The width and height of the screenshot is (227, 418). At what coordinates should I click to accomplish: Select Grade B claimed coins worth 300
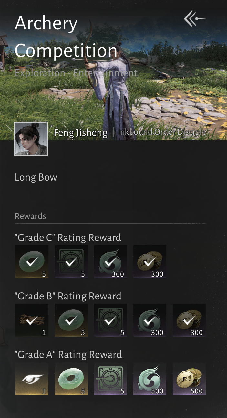[x=189, y=320]
